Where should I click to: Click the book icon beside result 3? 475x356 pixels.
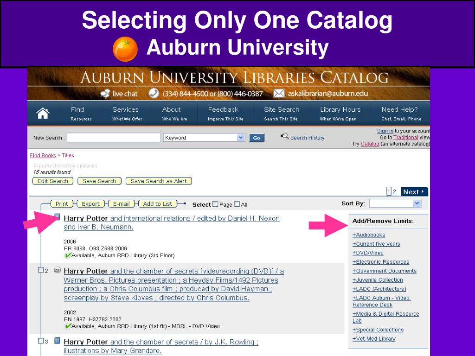(x=57, y=341)
